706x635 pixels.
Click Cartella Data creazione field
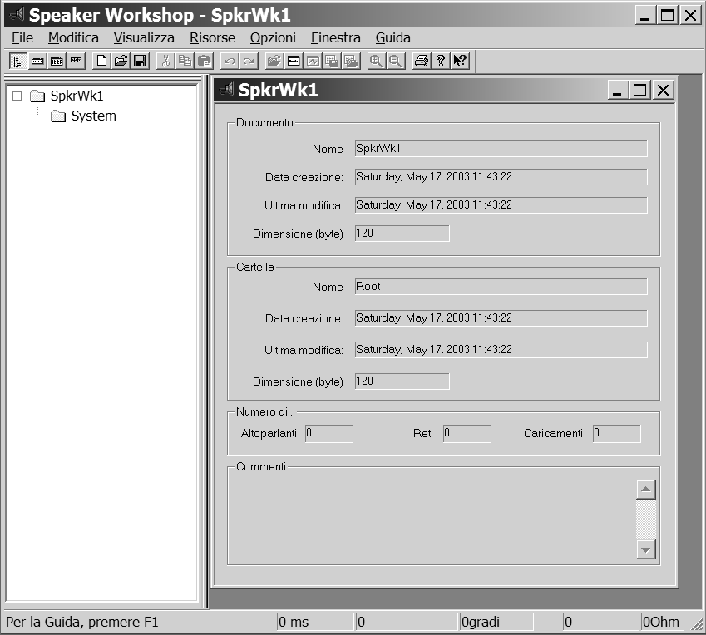[501, 318]
